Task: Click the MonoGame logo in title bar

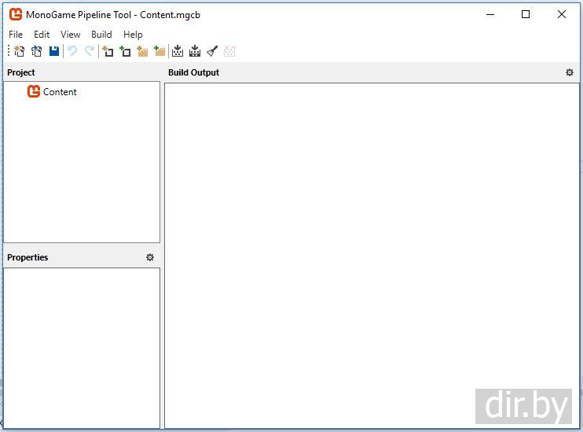Action: coord(16,14)
